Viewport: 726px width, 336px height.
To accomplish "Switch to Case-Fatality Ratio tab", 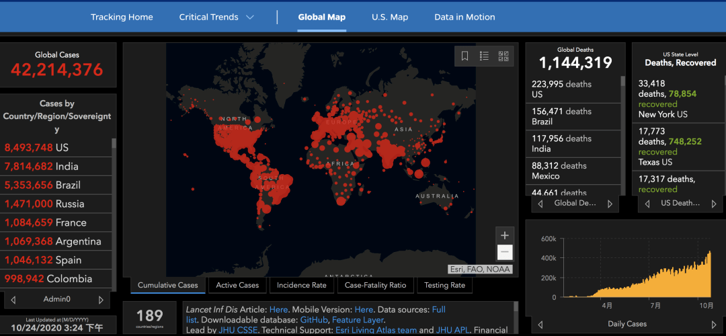I will click(x=376, y=285).
